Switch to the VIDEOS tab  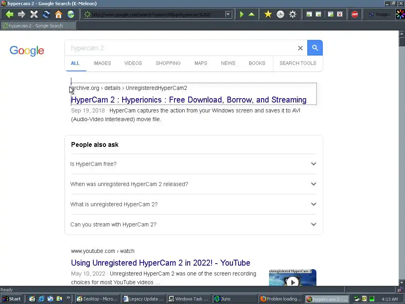point(133,63)
